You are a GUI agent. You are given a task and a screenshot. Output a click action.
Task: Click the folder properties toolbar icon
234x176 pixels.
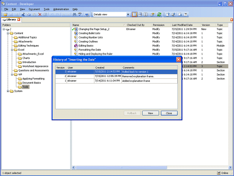pyautogui.click(x=152, y=15)
